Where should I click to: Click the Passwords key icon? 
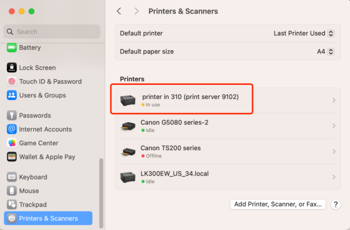click(11, 116)
